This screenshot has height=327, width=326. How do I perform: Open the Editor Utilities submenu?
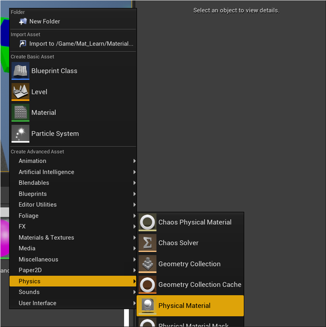(73, 205)
